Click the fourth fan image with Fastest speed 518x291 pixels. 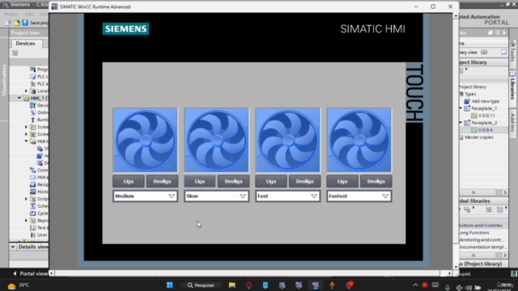[x=359, y=140]
